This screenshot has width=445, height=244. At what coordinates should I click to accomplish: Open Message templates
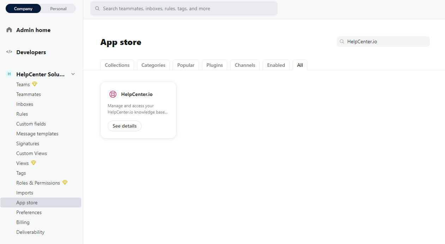pos(37,134)
